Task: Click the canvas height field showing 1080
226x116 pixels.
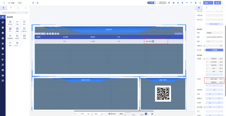Action: pyautogui.click(x=97, y=114)
